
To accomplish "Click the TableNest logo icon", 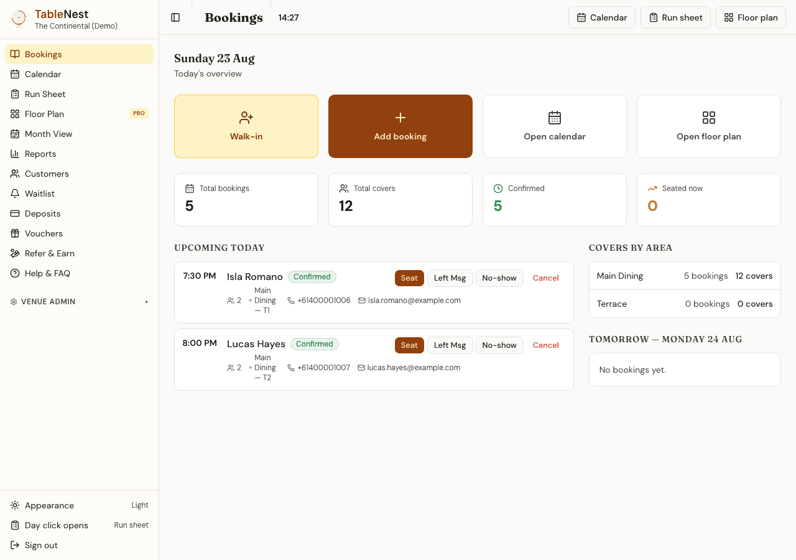I will click(x=19, y=19).
